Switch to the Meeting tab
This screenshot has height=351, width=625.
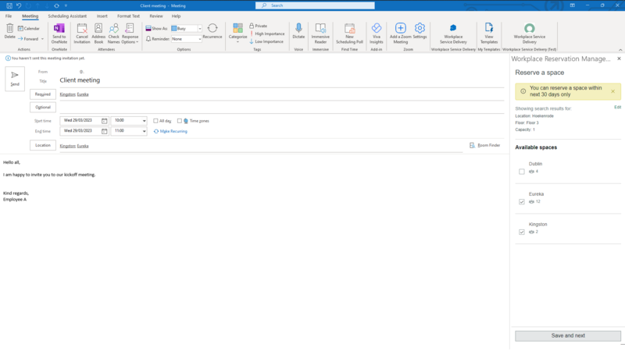(30, 16)
